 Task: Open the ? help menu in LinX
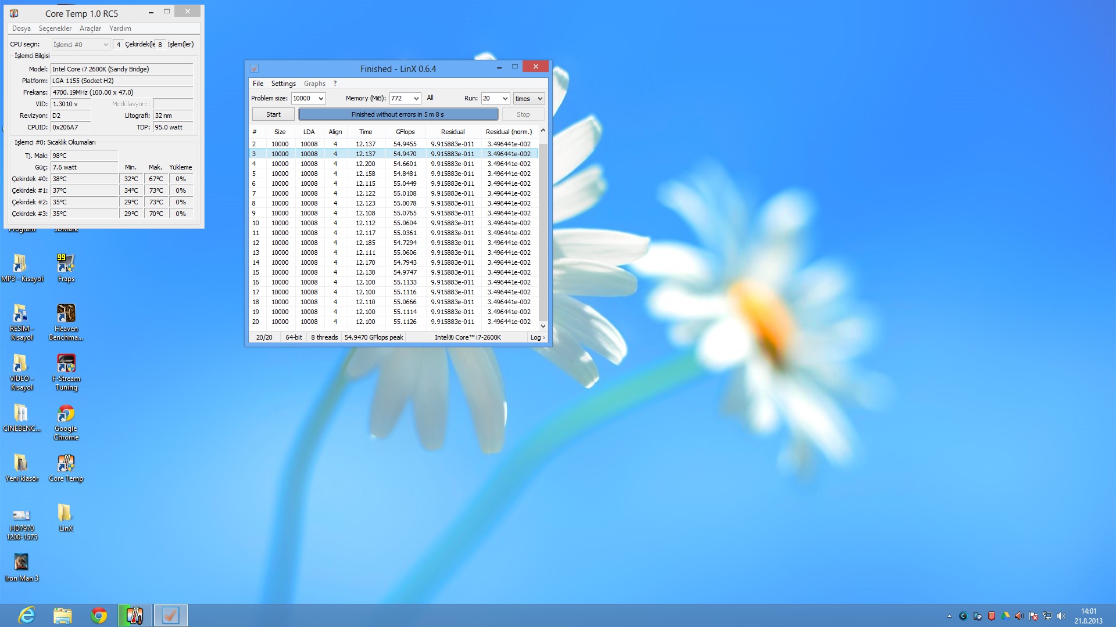[335, 84]
